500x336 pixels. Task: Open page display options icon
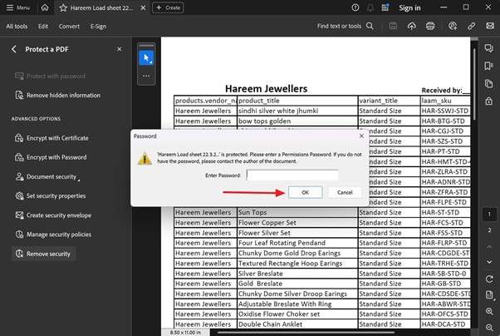point(489,294)
